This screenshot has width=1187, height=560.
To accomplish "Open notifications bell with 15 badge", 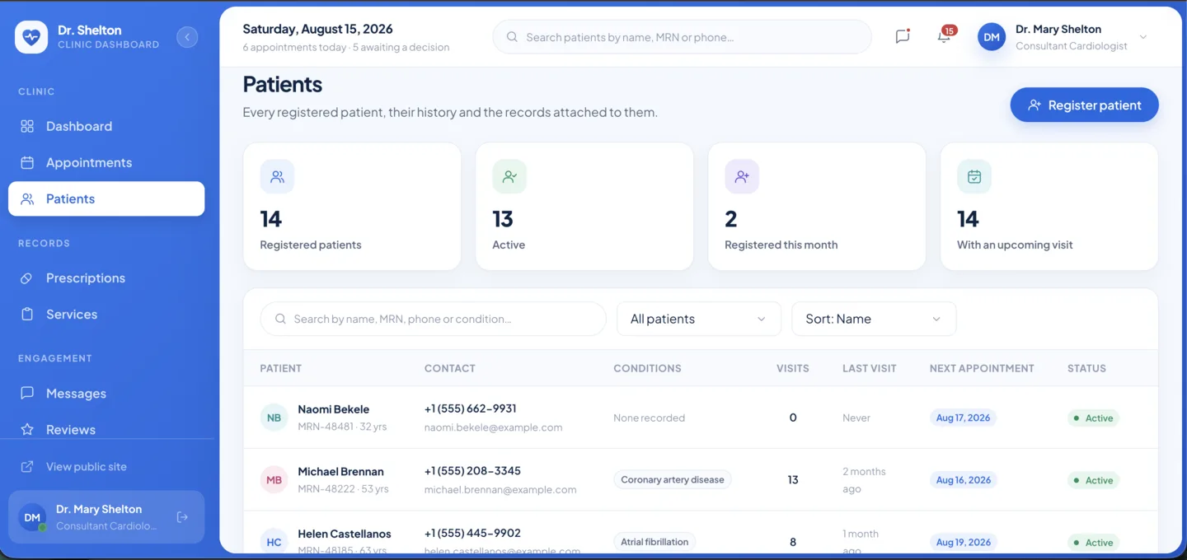I will click(944, 37).
